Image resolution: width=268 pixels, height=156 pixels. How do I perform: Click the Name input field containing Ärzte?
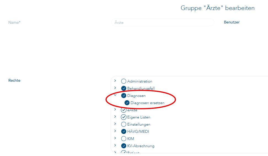click(163, 22)
